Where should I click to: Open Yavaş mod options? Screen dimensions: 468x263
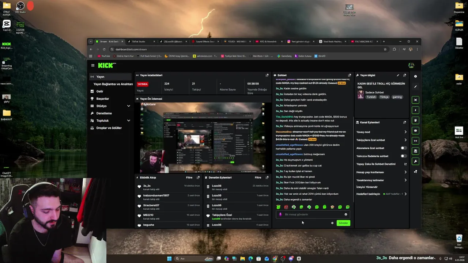pos(381,132)
